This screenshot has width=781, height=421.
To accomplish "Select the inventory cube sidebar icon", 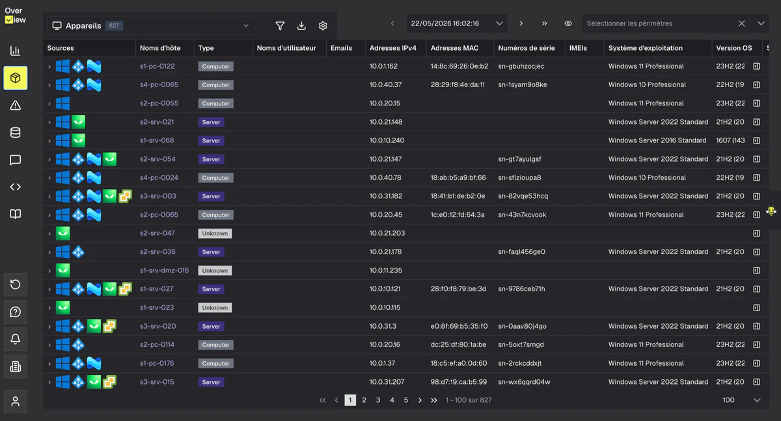I will click(x=16, y=78).
